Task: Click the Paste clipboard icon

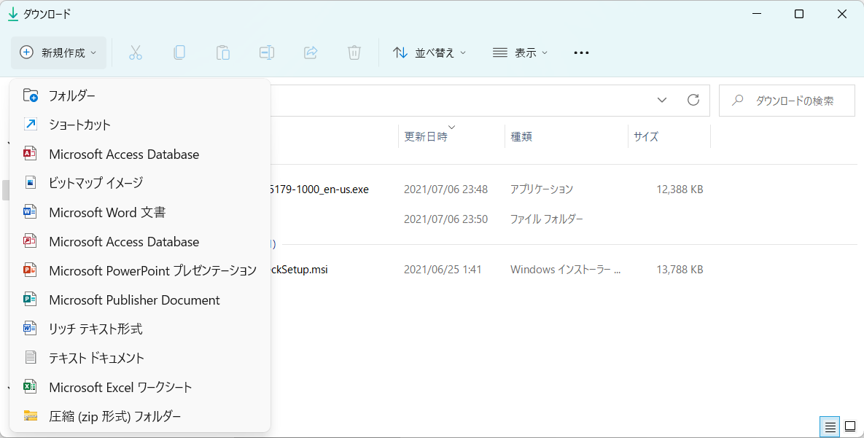Action: (222, 53)
